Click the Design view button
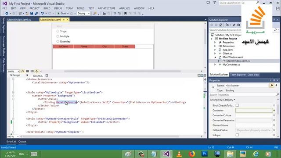The image size is (281, 158). pos(15,75)
